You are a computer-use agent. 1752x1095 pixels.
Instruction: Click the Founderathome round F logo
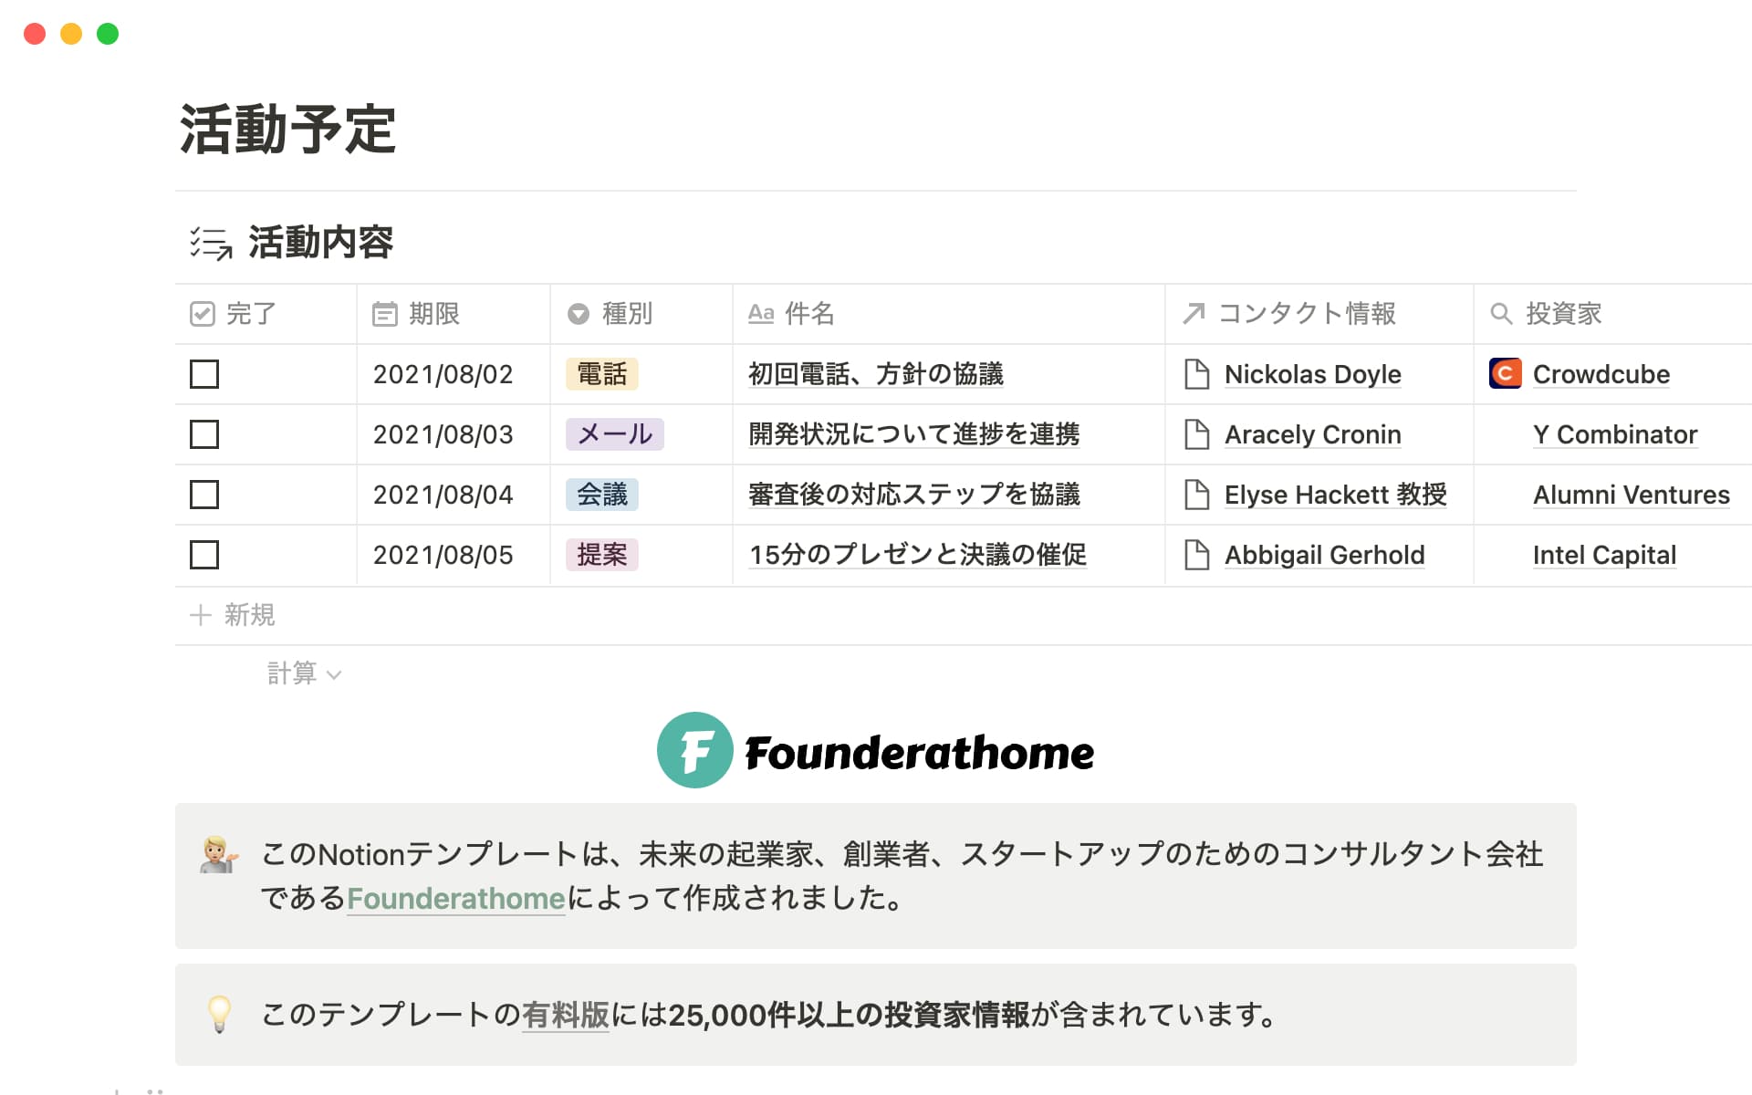pos(694,750)
